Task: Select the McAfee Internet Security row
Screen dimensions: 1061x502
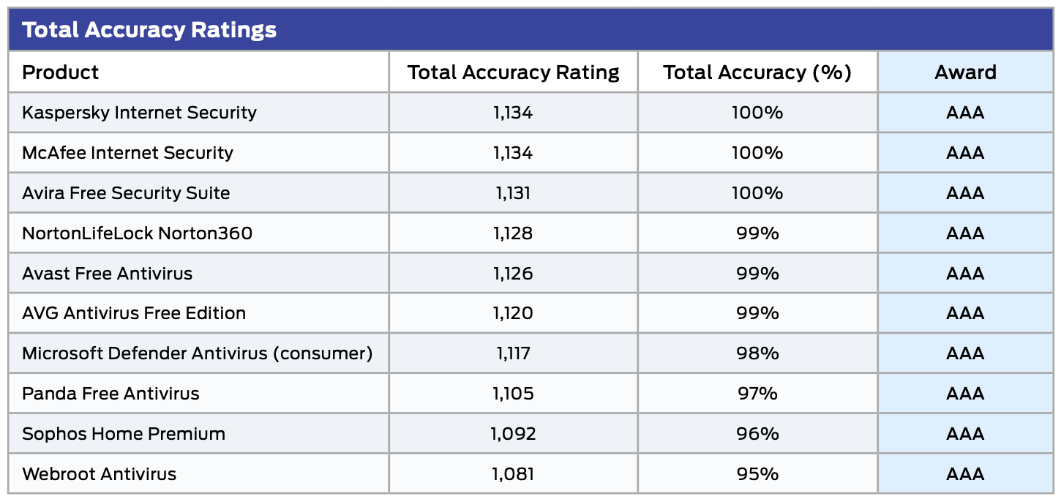Action: point(127,153)
